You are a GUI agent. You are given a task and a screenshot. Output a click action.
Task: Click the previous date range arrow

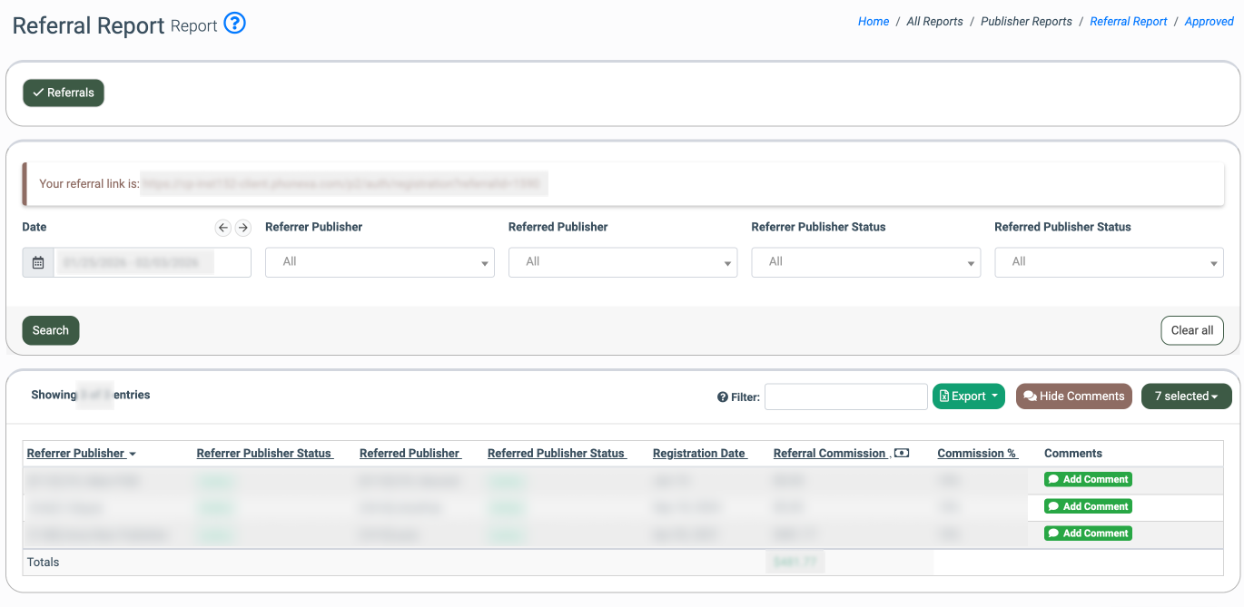pyautogui.click(x=223, y=228)
